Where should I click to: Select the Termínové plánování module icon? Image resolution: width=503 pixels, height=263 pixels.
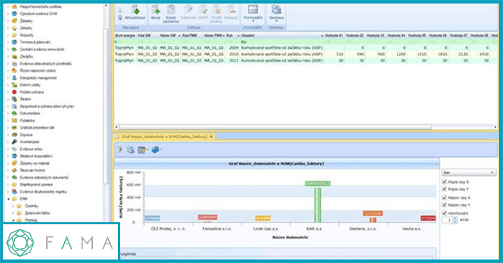15,43
